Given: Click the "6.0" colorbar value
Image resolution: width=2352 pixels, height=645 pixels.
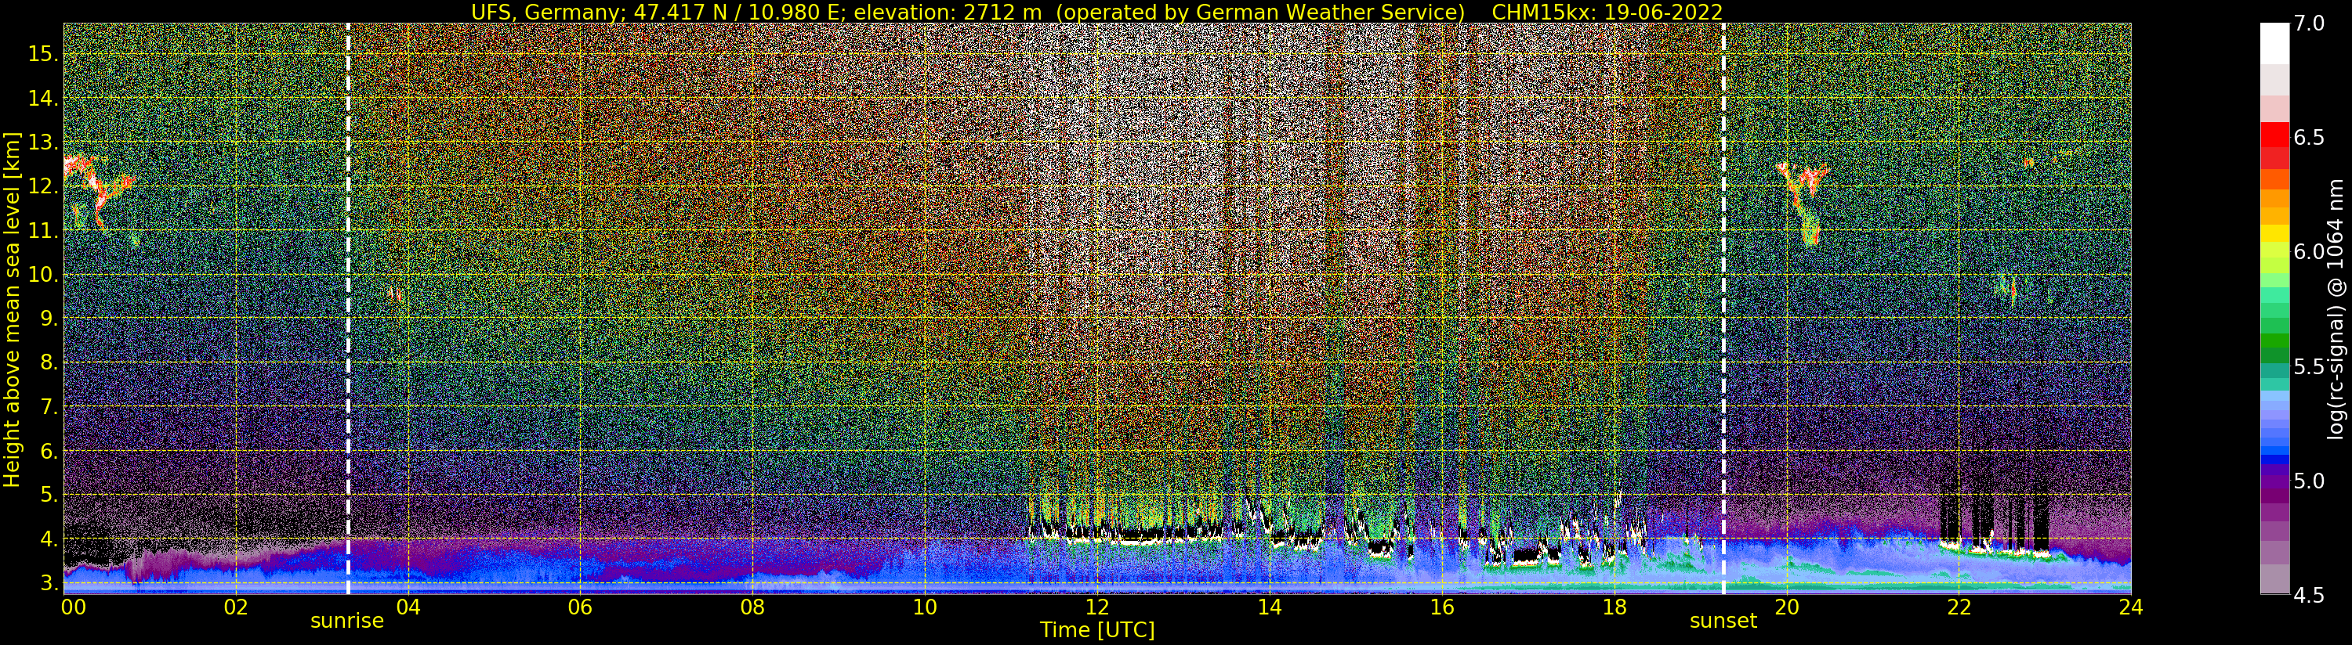Looking at the screenshot, I should pos(2309,252).
